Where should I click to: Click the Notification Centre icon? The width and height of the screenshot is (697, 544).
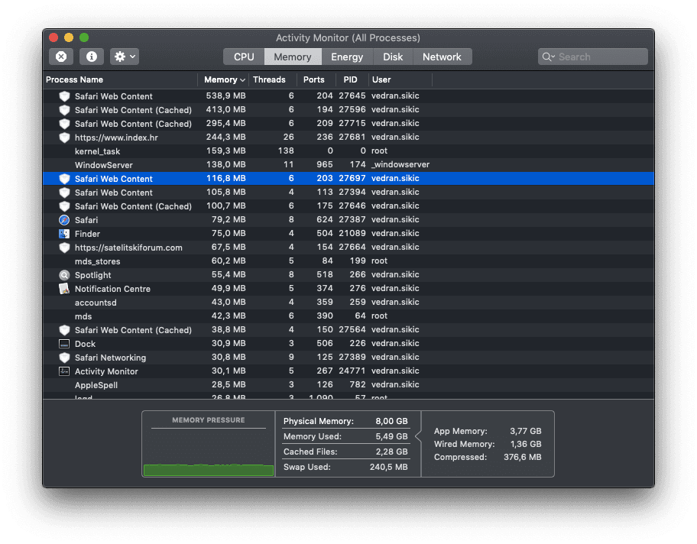tap(64, 289)
